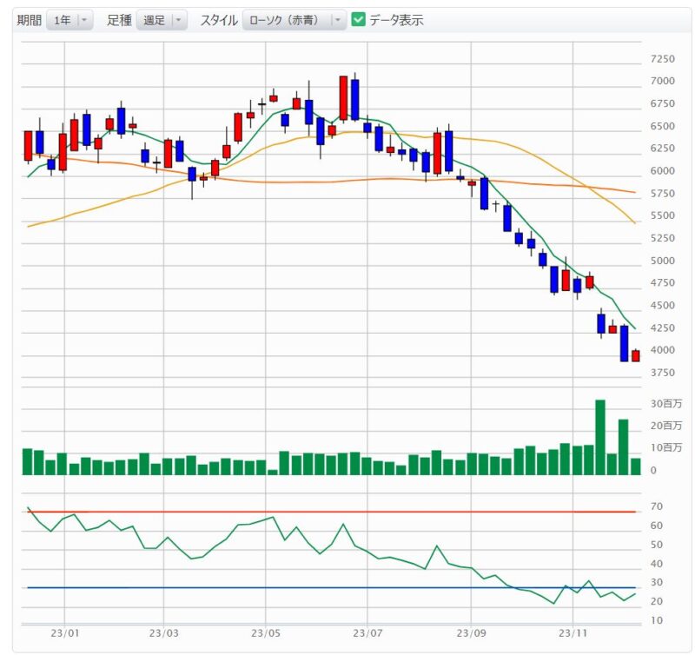Click volume axis label 10百万

(x=666, y=447)
